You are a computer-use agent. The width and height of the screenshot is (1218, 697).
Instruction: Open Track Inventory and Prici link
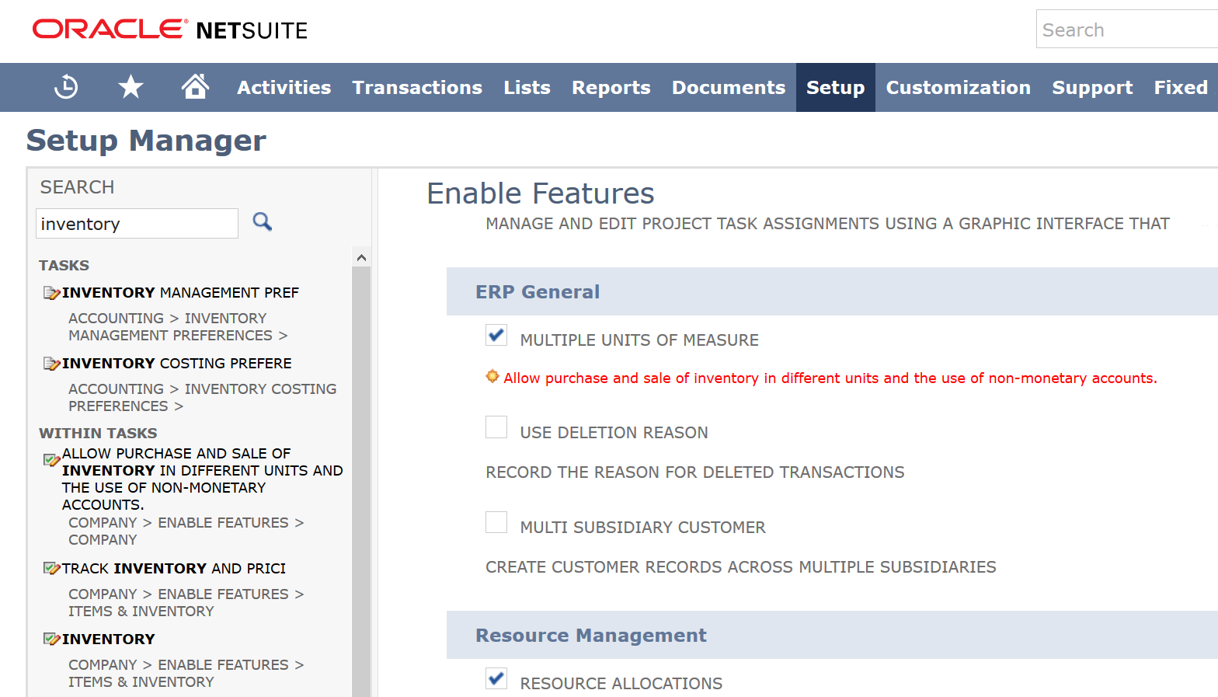(x=174, y=569)
